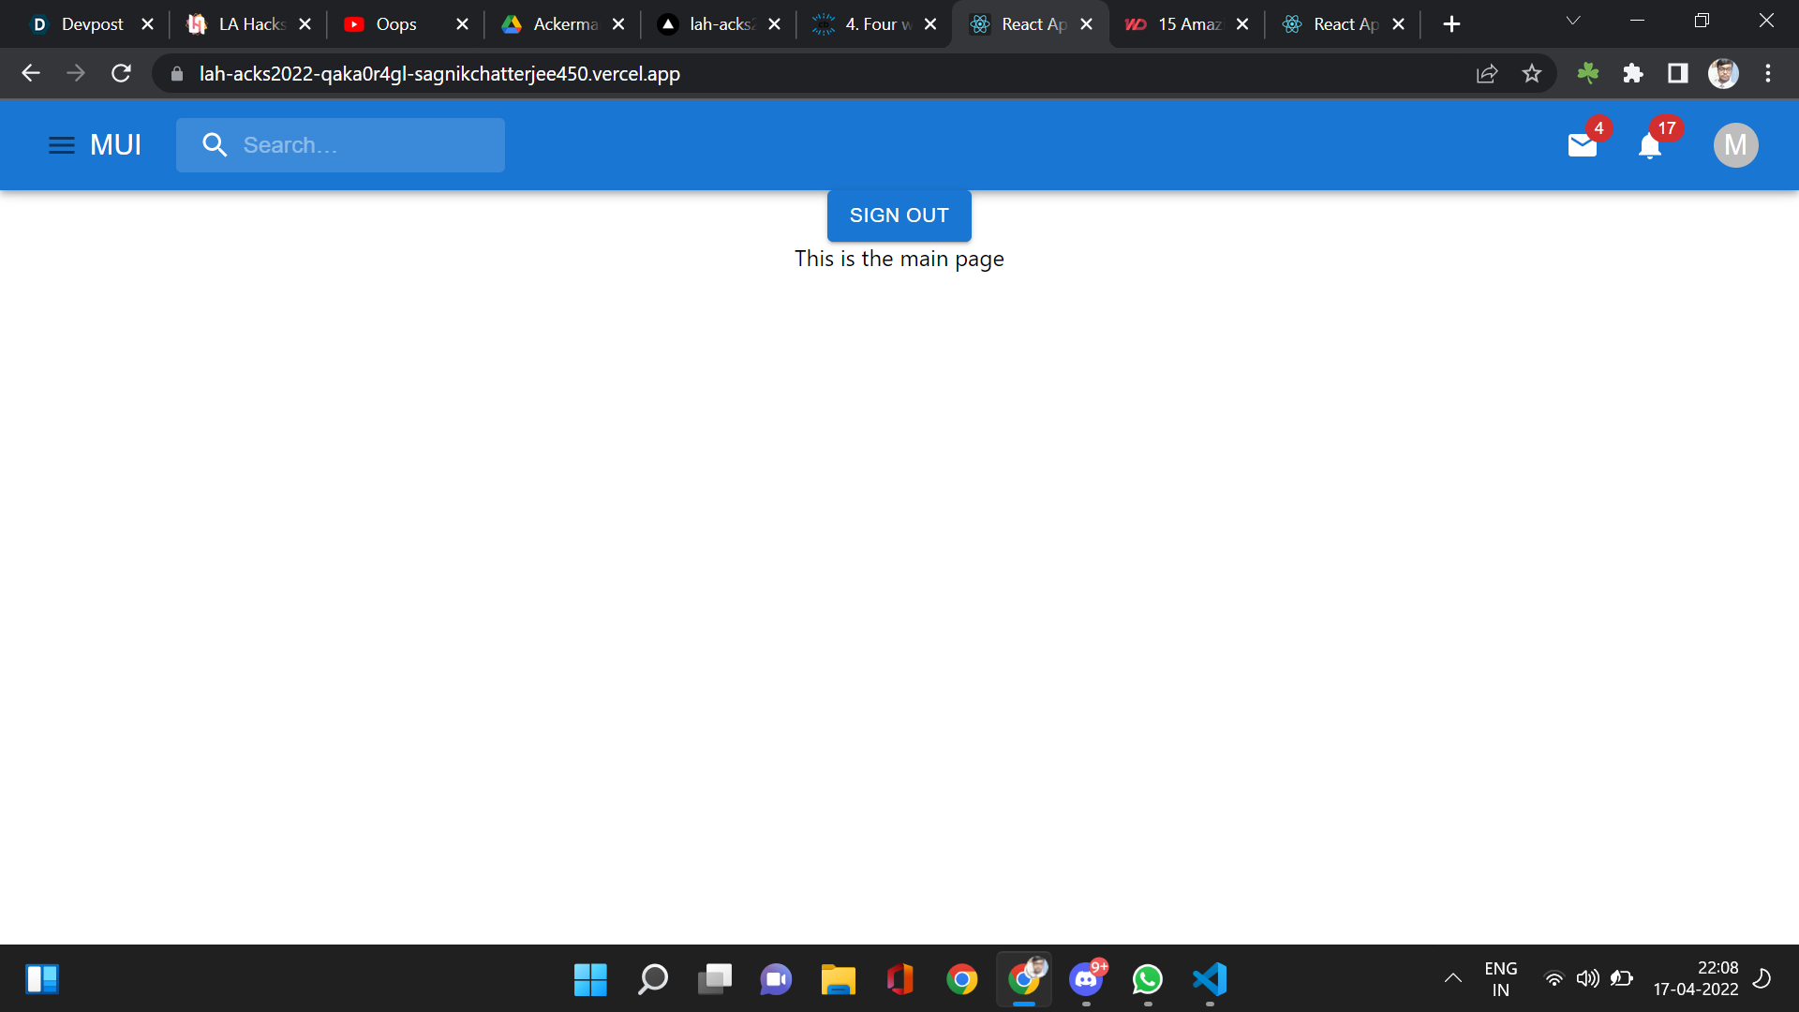Click the Sign Out button
This screenshot has height=1012, width=1799.
[x=899, y=216]
